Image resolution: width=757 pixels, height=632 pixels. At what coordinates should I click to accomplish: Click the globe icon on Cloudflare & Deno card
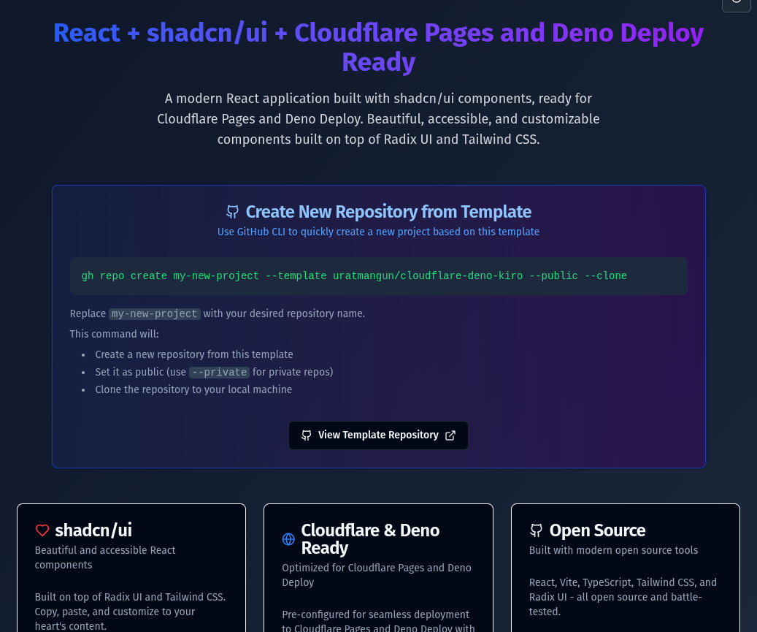click(x=288, y=538)
